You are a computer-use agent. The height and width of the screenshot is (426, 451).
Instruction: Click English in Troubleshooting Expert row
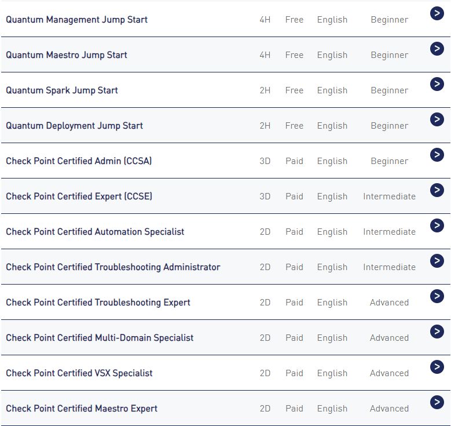(x=332, y=303)
